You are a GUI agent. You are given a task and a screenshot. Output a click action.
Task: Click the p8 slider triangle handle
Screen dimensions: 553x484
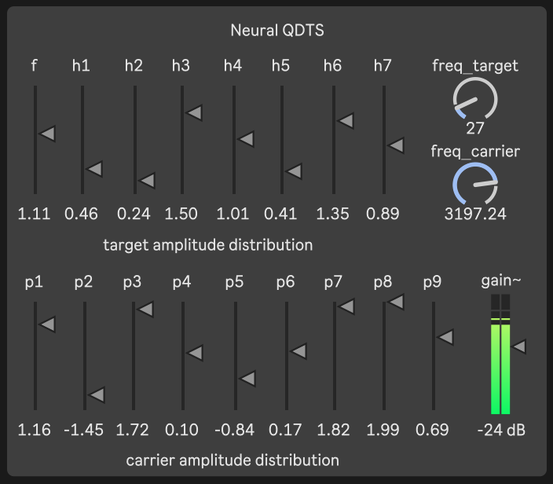[x=396, y=302]
